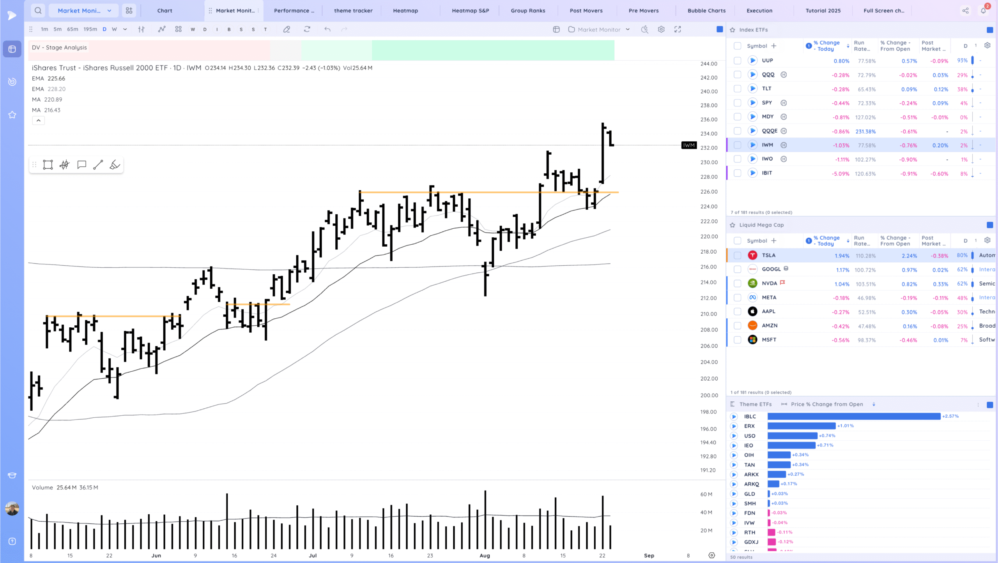This screenshot has width=998, height=563.
Task: Open the help question icon in left sidebar
Action: pos(12,541)
